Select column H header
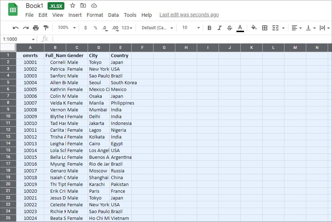This screenshot has width=332, height=222. (186, 47)
